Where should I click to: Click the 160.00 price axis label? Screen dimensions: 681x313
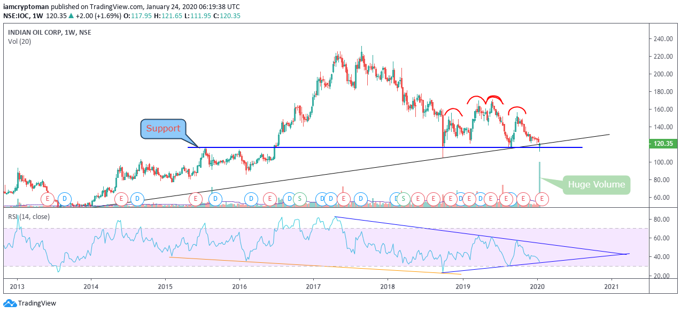(x=663, y=109)
